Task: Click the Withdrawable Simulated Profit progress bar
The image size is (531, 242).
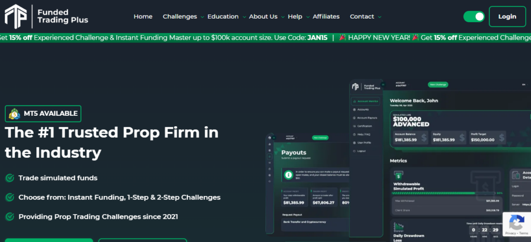Action: pos(444,193)
